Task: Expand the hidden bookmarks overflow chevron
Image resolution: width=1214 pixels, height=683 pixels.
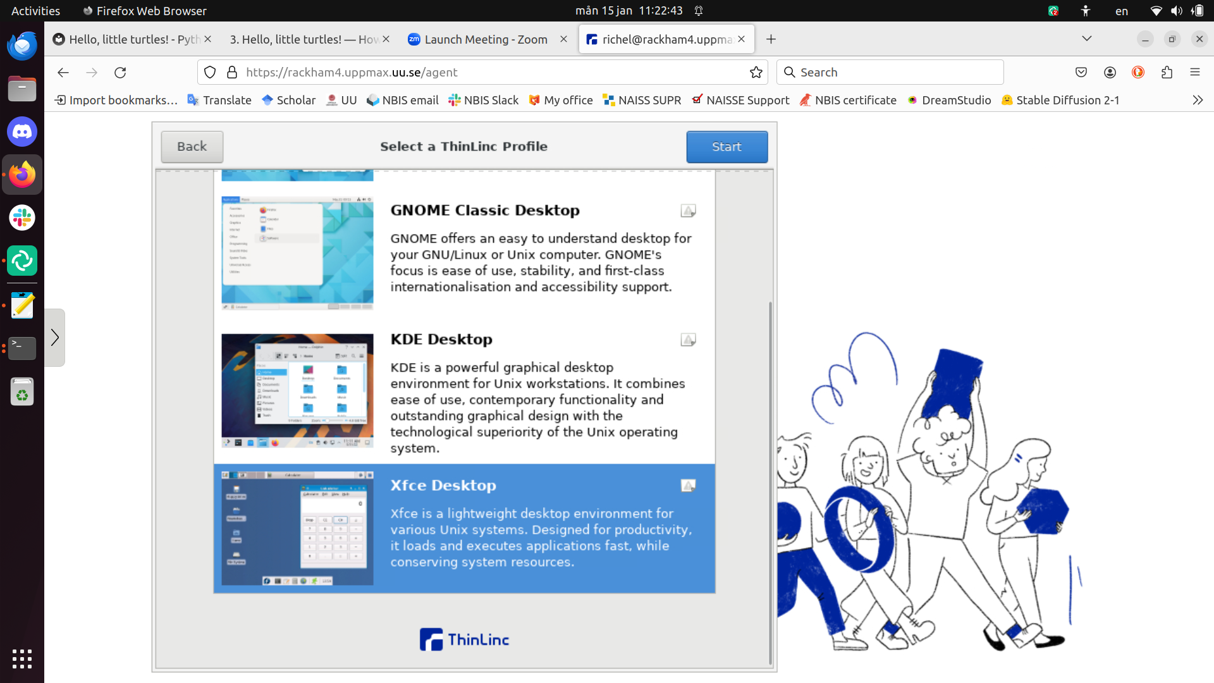Action: tap(1198, 100)
